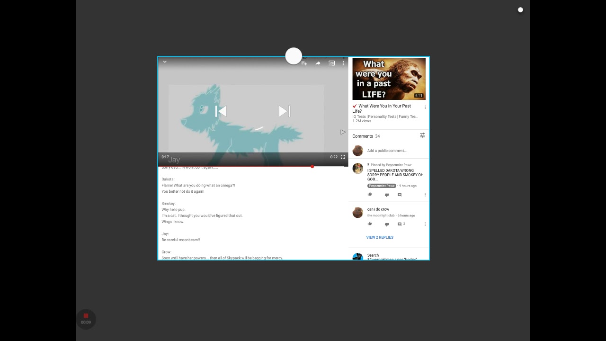The width and height of the screenshot is (606, 341).
Task: Reply to pinned Peppermint Pawz comment
Action: pyautogui.click(x=400, y=195)
